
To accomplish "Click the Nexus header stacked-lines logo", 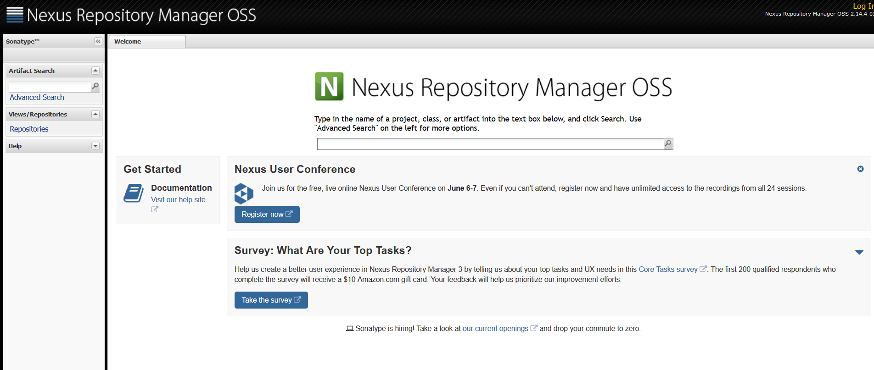I will [15, 15].
